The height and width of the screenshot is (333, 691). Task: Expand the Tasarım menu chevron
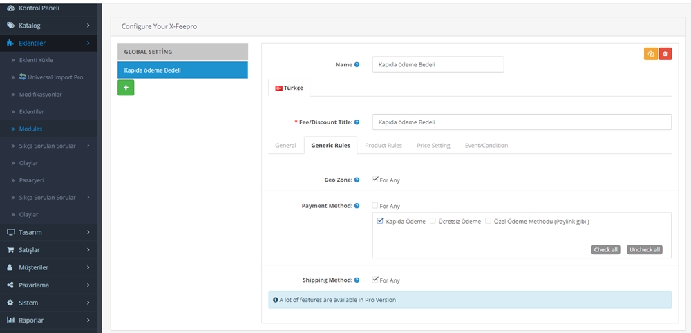pyautogui.click(x=88, y=232)
